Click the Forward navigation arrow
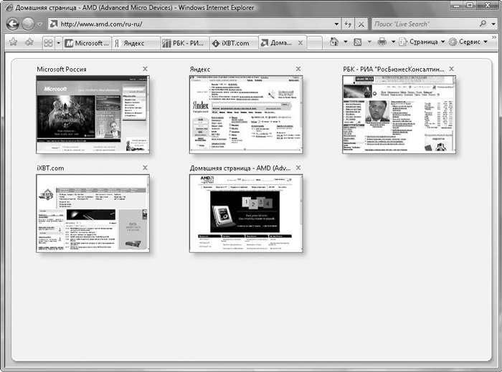This screenshot has height=372, width=502. pos(29,24)
